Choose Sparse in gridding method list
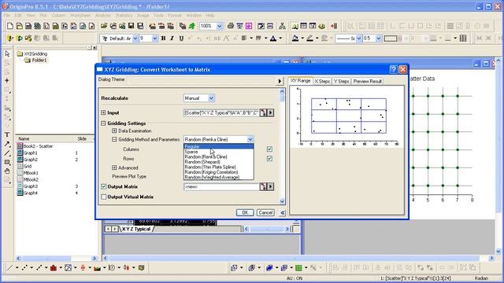This screenshot has height=283, width=504. (219, 152)
